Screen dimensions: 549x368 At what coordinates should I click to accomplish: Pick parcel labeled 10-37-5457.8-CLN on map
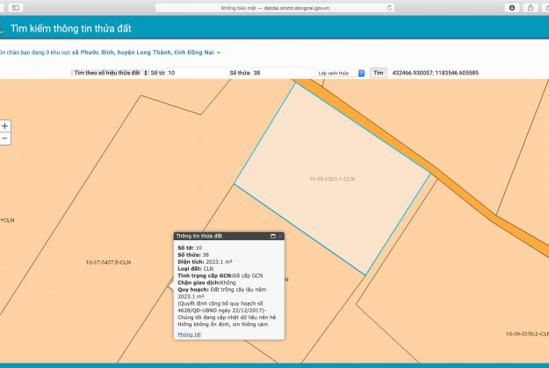click(107, 262)
